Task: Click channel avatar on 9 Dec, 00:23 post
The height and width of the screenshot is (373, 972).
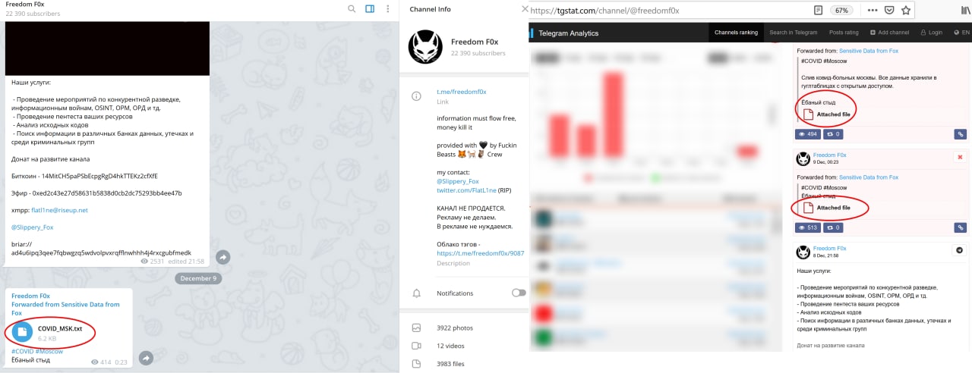Action: 803,158
